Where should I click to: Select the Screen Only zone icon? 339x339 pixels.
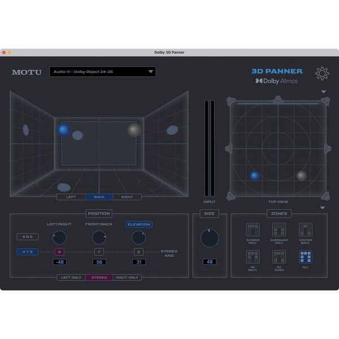tap(253, 229)
